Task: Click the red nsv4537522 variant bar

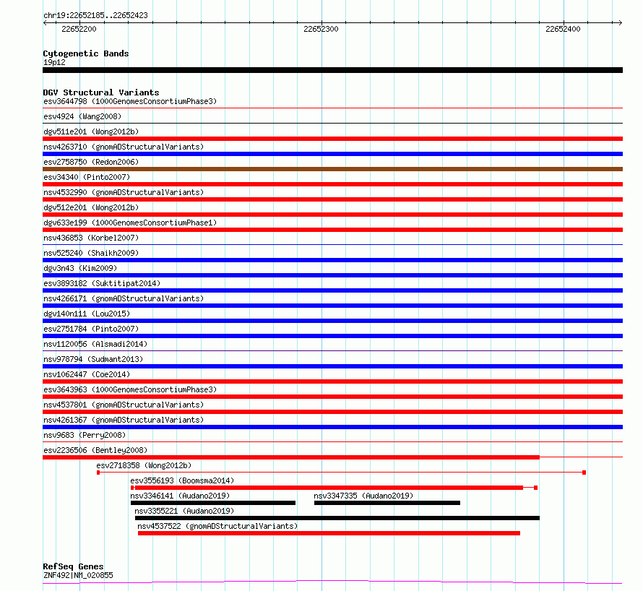Action: [x=329, y=533]
